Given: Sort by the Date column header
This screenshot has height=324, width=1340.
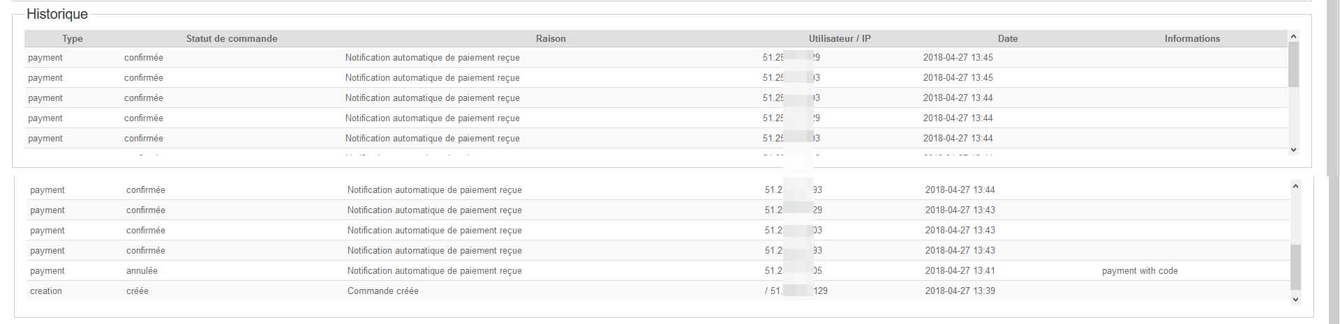Looking at the screenshot, I should click(x=1008, y=39).
